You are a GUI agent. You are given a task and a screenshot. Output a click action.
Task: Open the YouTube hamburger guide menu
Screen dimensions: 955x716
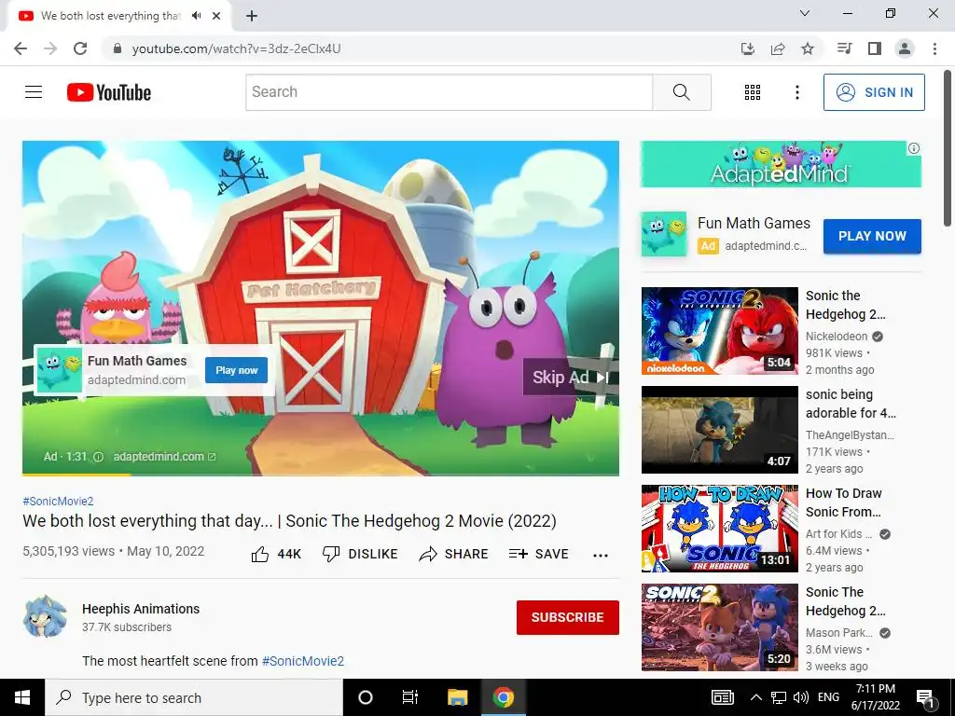[34, 92]
